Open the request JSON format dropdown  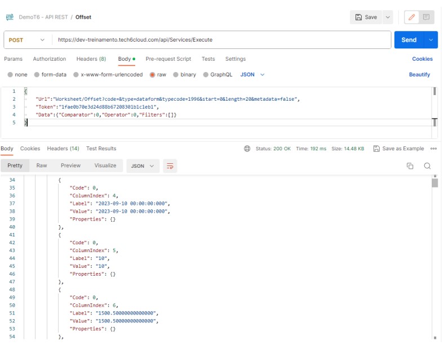click(x=252, y=75)
